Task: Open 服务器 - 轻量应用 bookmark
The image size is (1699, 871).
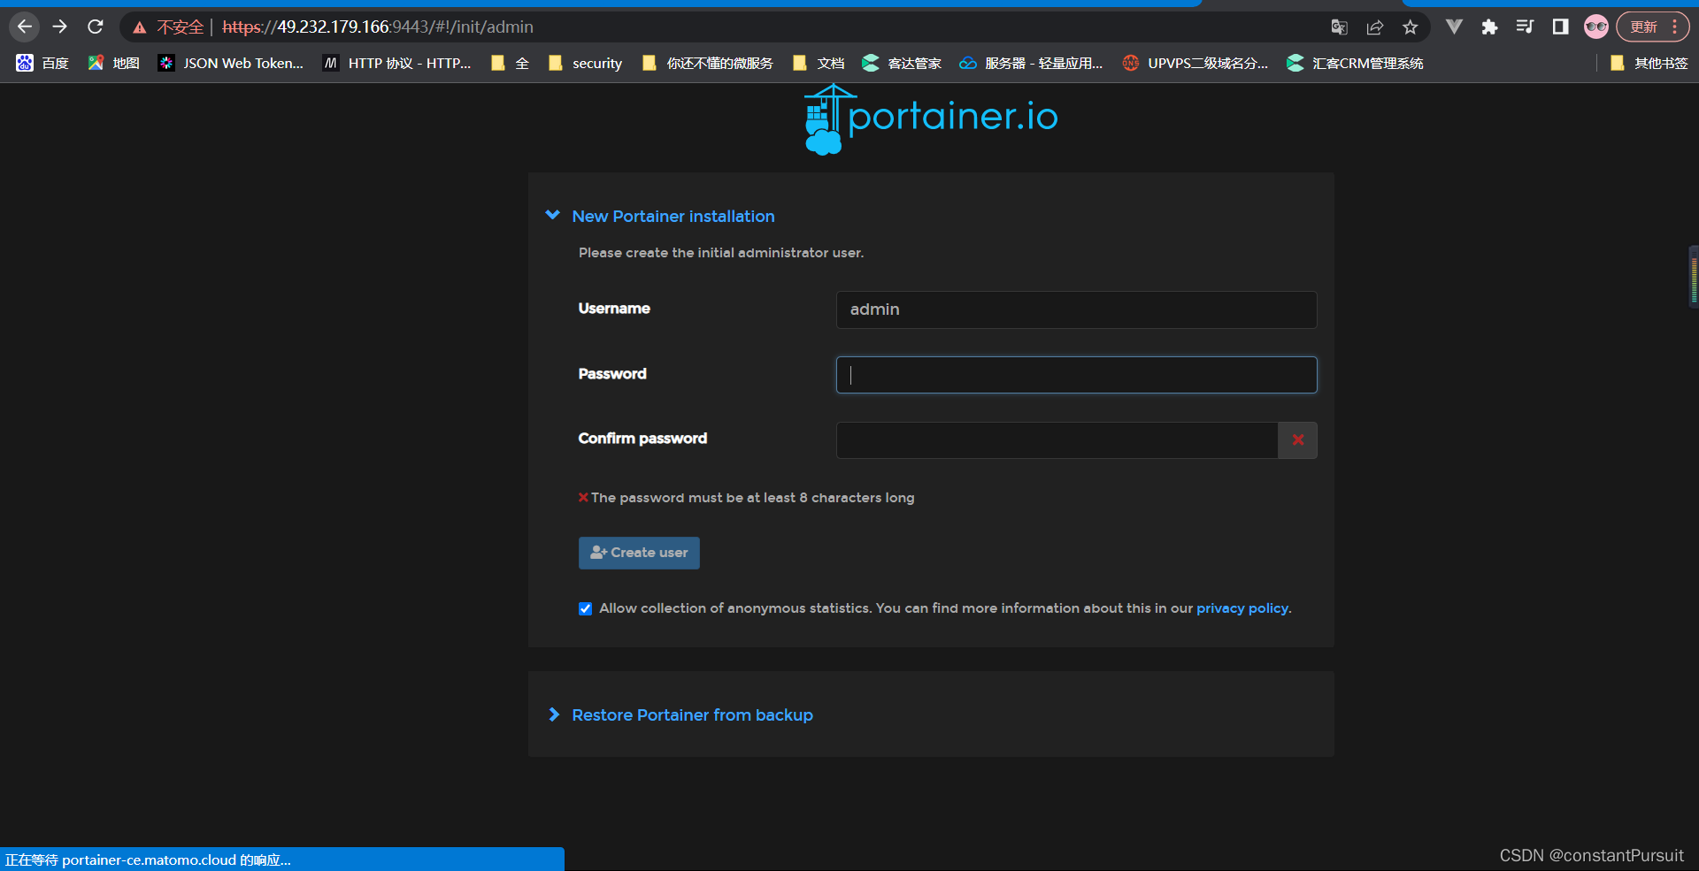Action: coord(1031,63)
